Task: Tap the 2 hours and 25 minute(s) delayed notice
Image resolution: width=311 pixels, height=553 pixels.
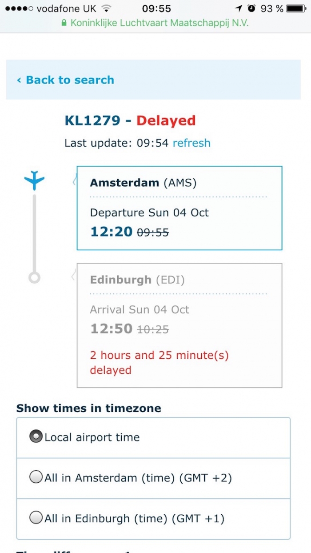Action: tap(159, 362)
